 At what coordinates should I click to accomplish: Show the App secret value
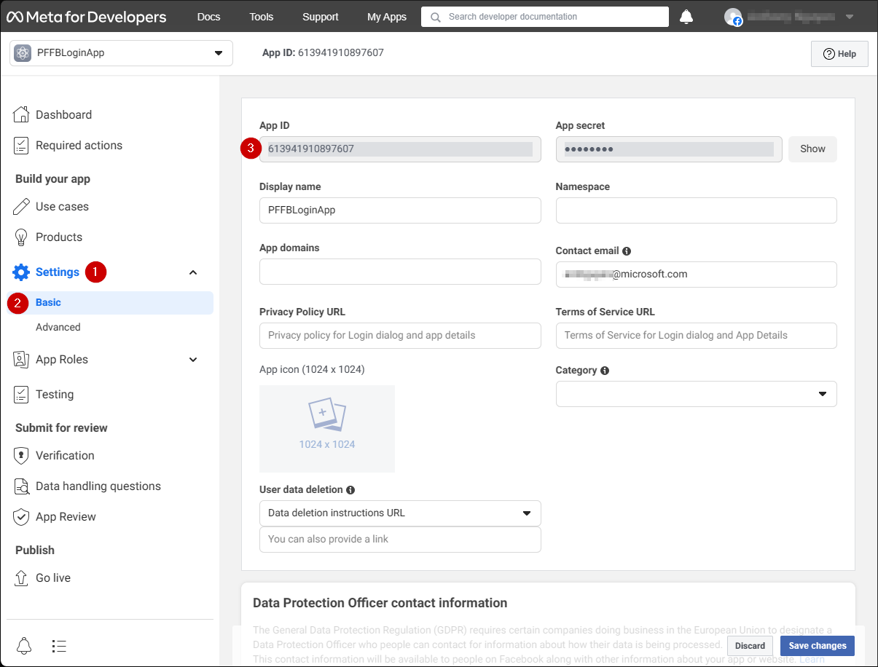click(x=812, y=149)
